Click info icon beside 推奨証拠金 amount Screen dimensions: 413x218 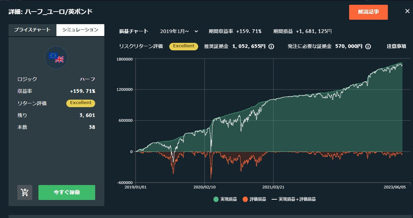click(x=271, y=47)
